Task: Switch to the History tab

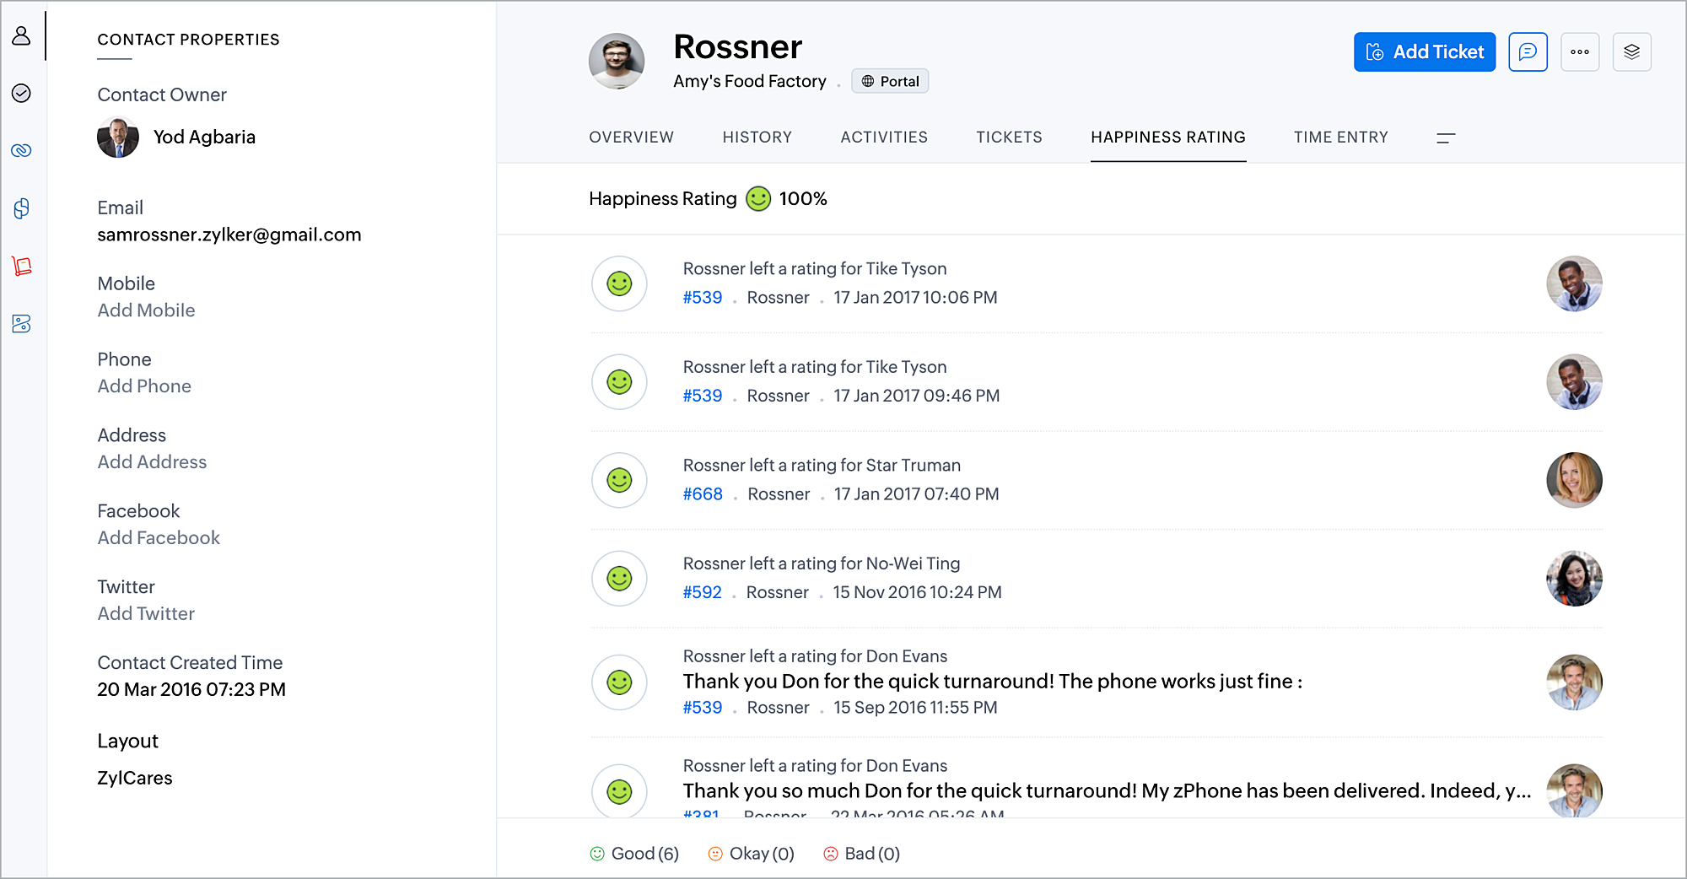Action: click(757, 137)
